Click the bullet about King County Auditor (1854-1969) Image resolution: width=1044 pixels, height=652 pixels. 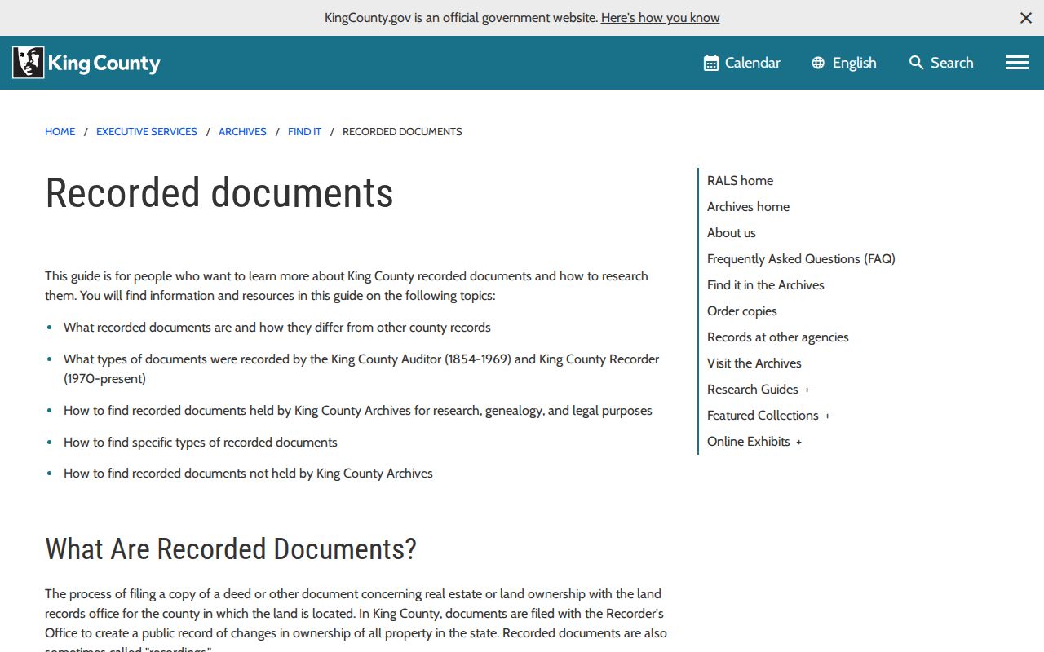(361, 369)
